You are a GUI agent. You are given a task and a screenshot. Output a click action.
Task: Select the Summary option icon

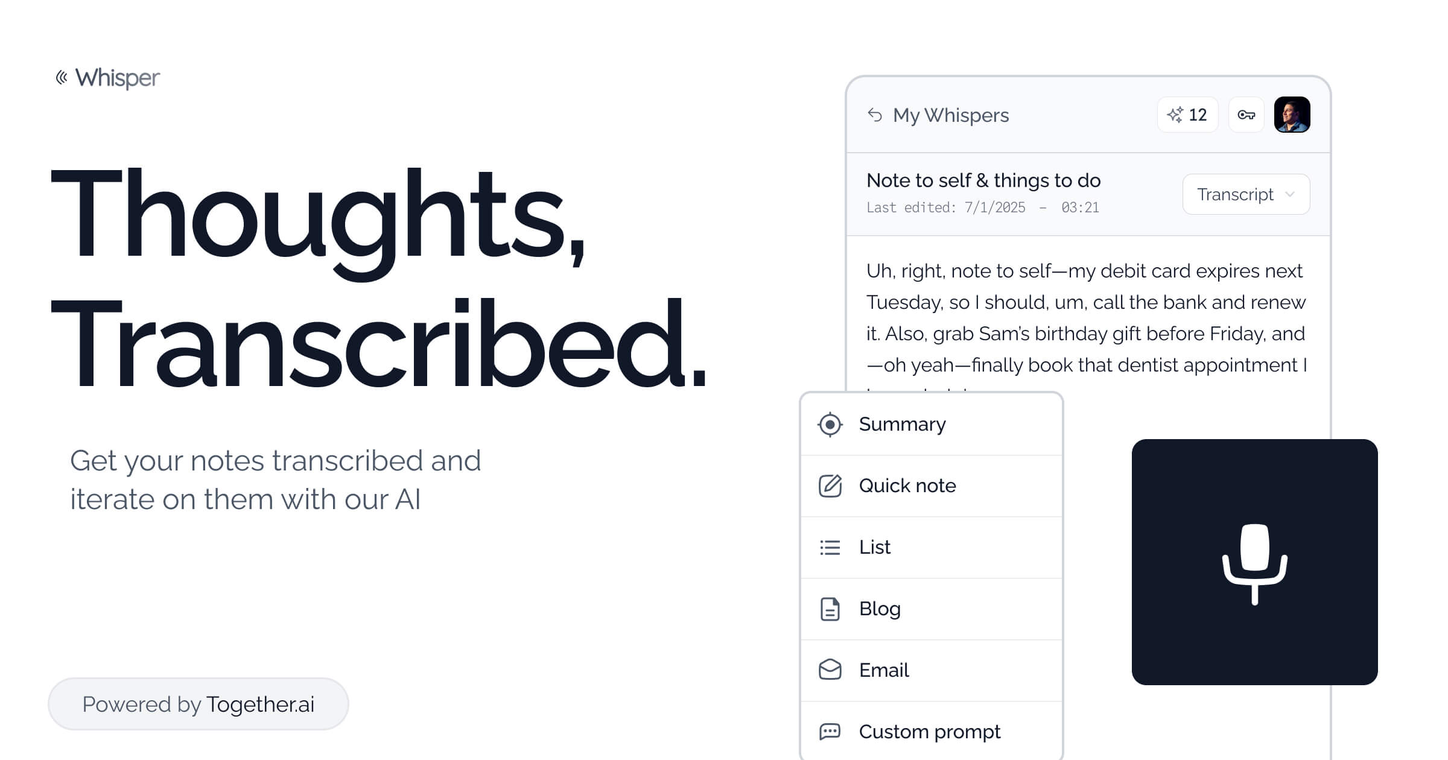coord(830,424)
